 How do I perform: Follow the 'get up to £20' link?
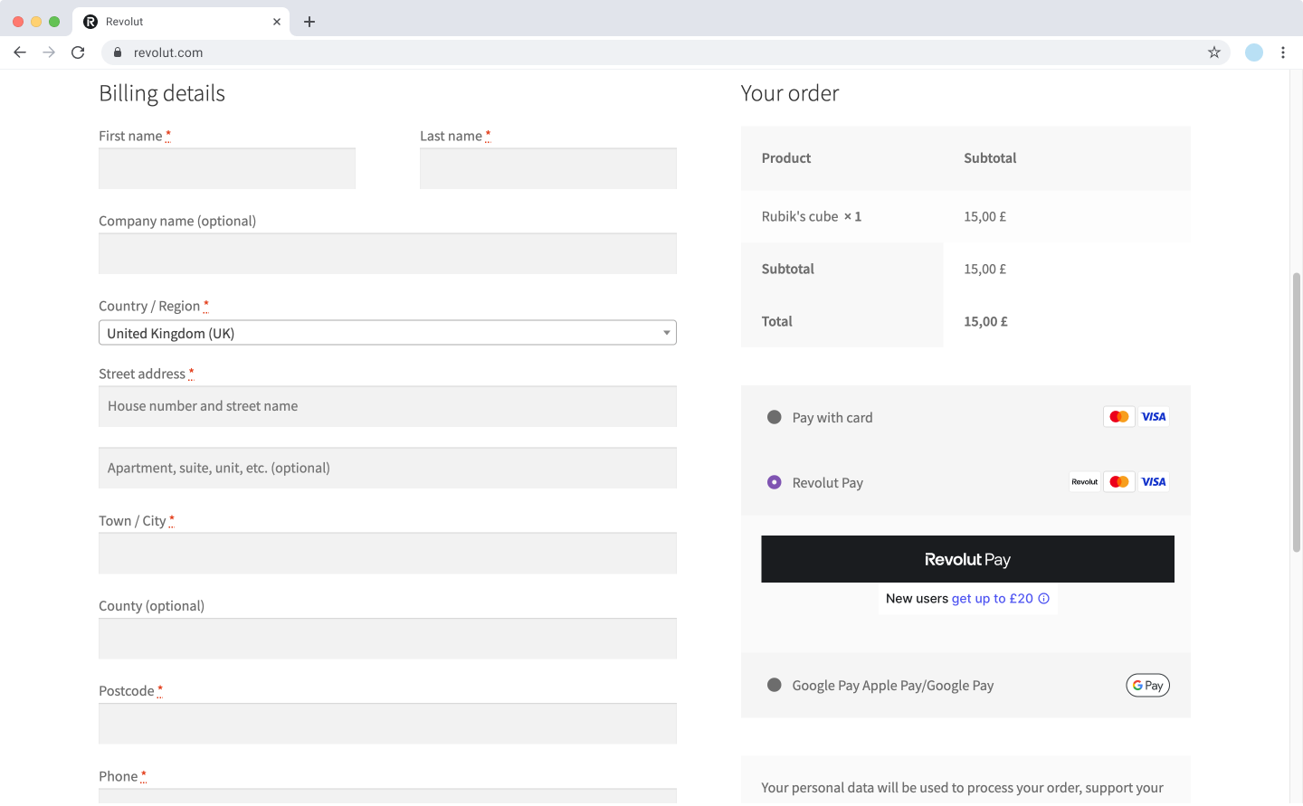pyautogui.click(x=993, y=599)
